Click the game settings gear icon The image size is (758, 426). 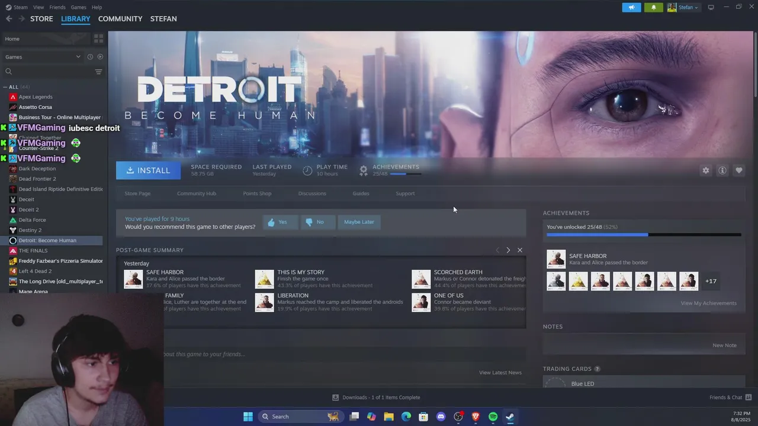pyautogui.click(x=705, y=170)
